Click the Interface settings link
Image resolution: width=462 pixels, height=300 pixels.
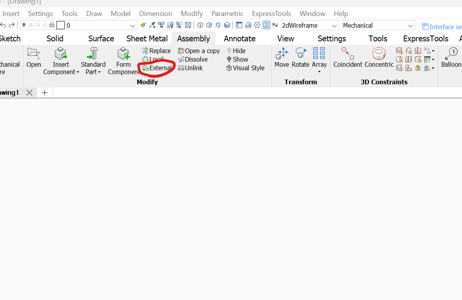click(442, 27)
